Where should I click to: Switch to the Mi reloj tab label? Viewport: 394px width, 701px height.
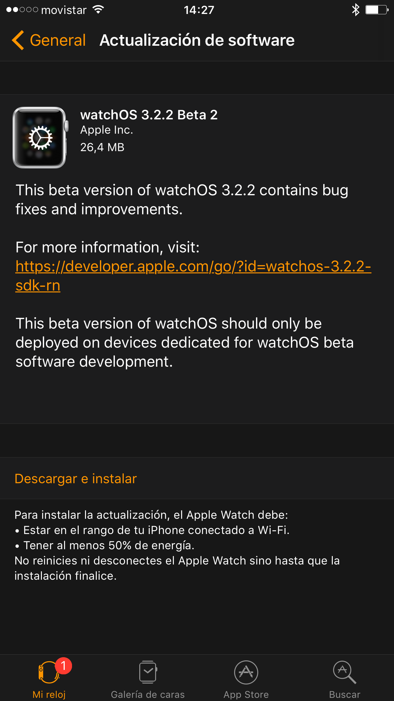point(49,694)
